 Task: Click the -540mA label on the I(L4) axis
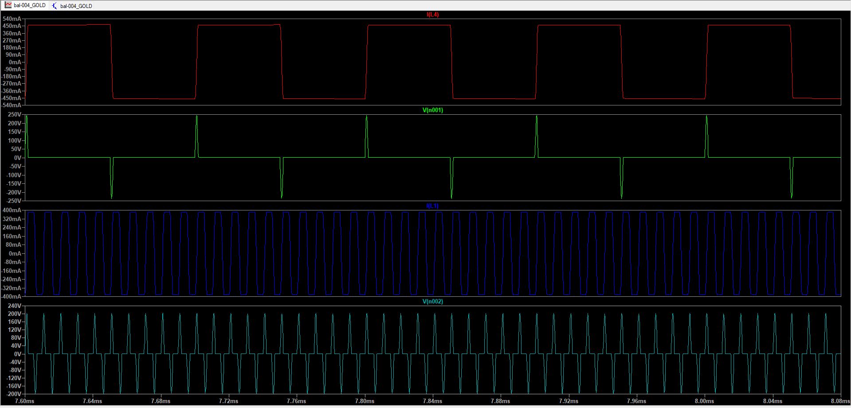click(11, 105)
